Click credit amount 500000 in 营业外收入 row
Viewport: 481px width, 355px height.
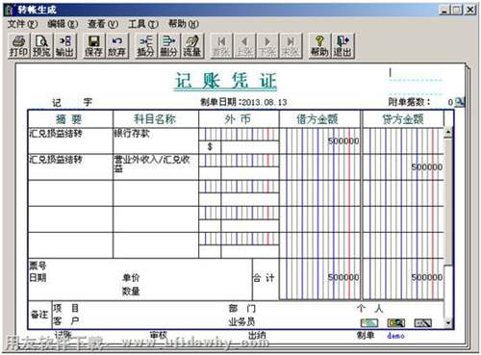point(427,167)
